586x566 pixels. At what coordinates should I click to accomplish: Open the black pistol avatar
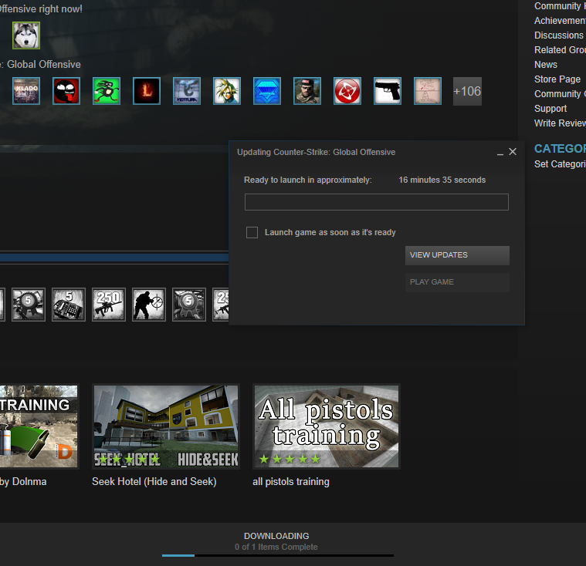[388, 91]
